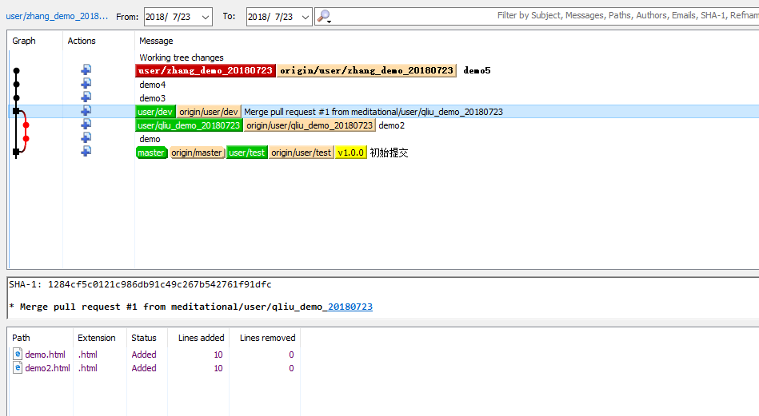Open the From date dropdown
The width and height of the screenshot is (759, 416).
[x=205, y=17]
